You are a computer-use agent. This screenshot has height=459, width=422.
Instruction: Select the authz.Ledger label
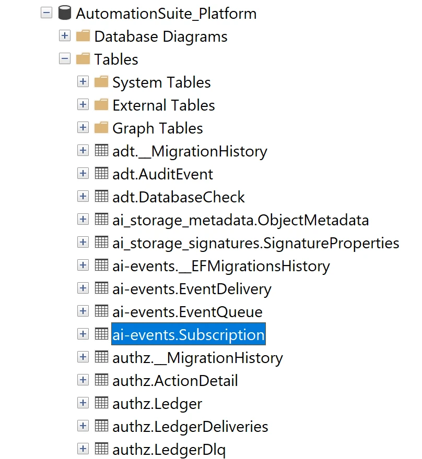pos(157,404)
